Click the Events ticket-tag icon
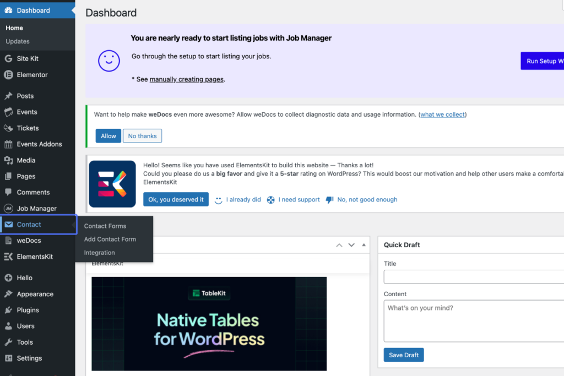Image resolution: width=564 pixels, height=376 pixels. (8, 112)
